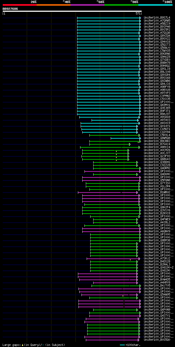This screenshot has width=175, height=347.
Task: Pick the UniRef100_Q84JI6 hit label
Action: (157, 84)
